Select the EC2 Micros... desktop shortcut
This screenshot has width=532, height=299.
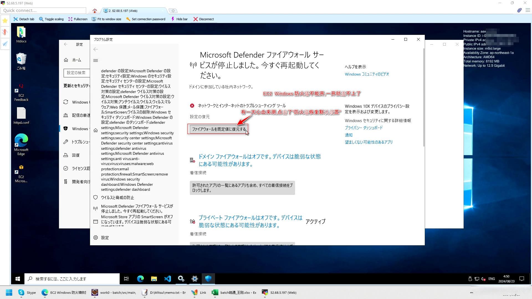[x=21, y=174]
